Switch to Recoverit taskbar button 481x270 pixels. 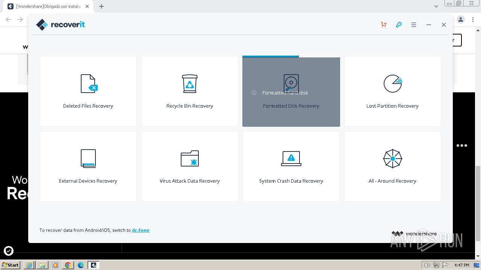(93, 265)
